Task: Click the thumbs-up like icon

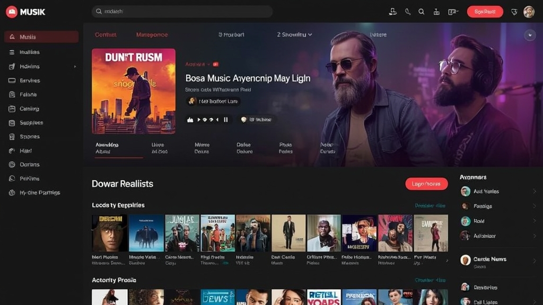Action: (x=190, y=120)
